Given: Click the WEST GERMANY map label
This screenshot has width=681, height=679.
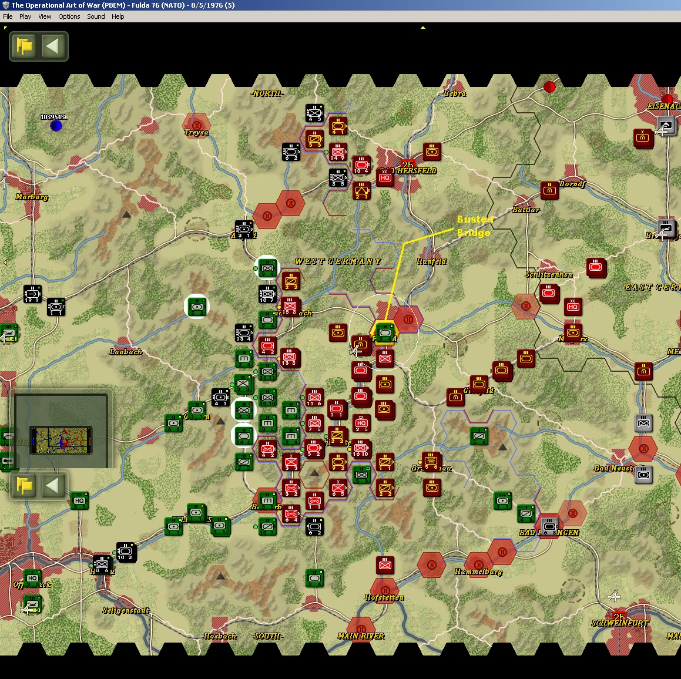Looking at the screenshot, I should click(x=337, y=261).
